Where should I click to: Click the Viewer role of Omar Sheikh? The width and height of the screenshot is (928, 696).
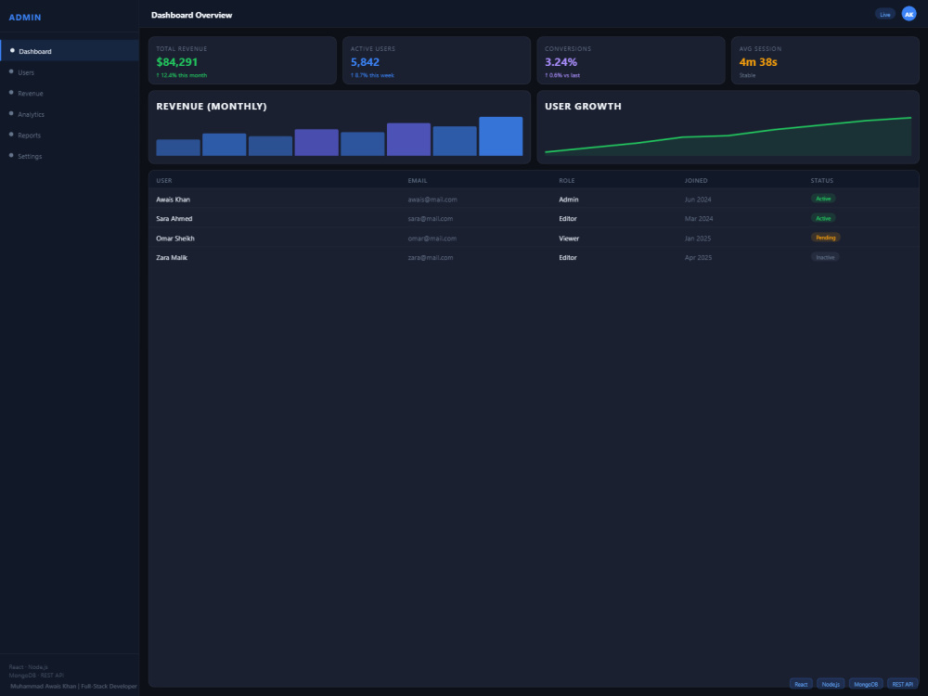coord(569,238)
